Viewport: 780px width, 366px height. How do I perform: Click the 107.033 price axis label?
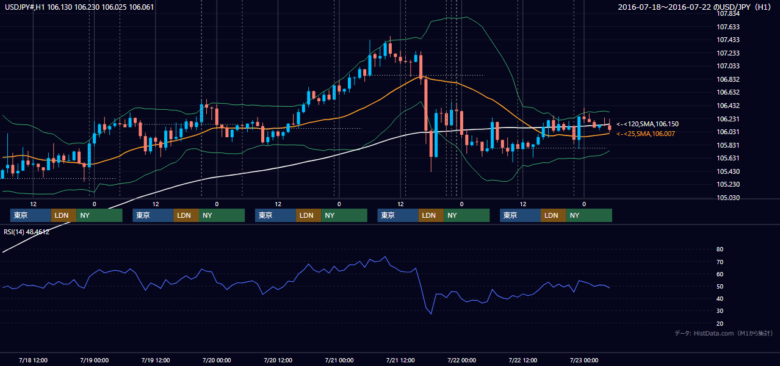(x=729, y=66)
